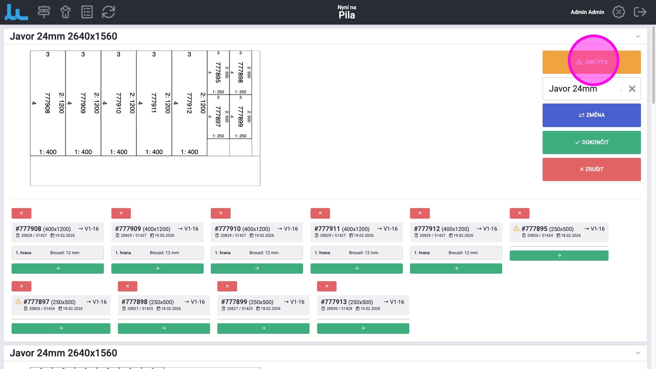
Task: Clear the Javor 24mm material selection
Action: point(632,89)
